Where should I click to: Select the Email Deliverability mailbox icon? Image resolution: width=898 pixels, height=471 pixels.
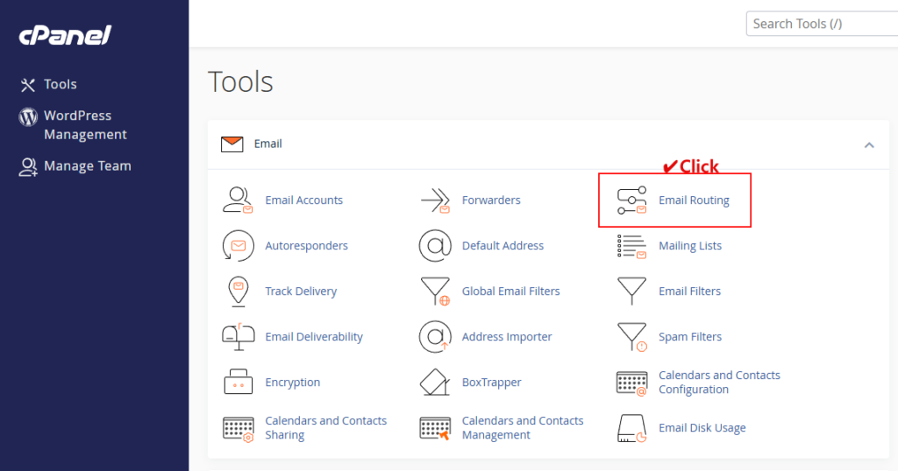coord(238,337)
